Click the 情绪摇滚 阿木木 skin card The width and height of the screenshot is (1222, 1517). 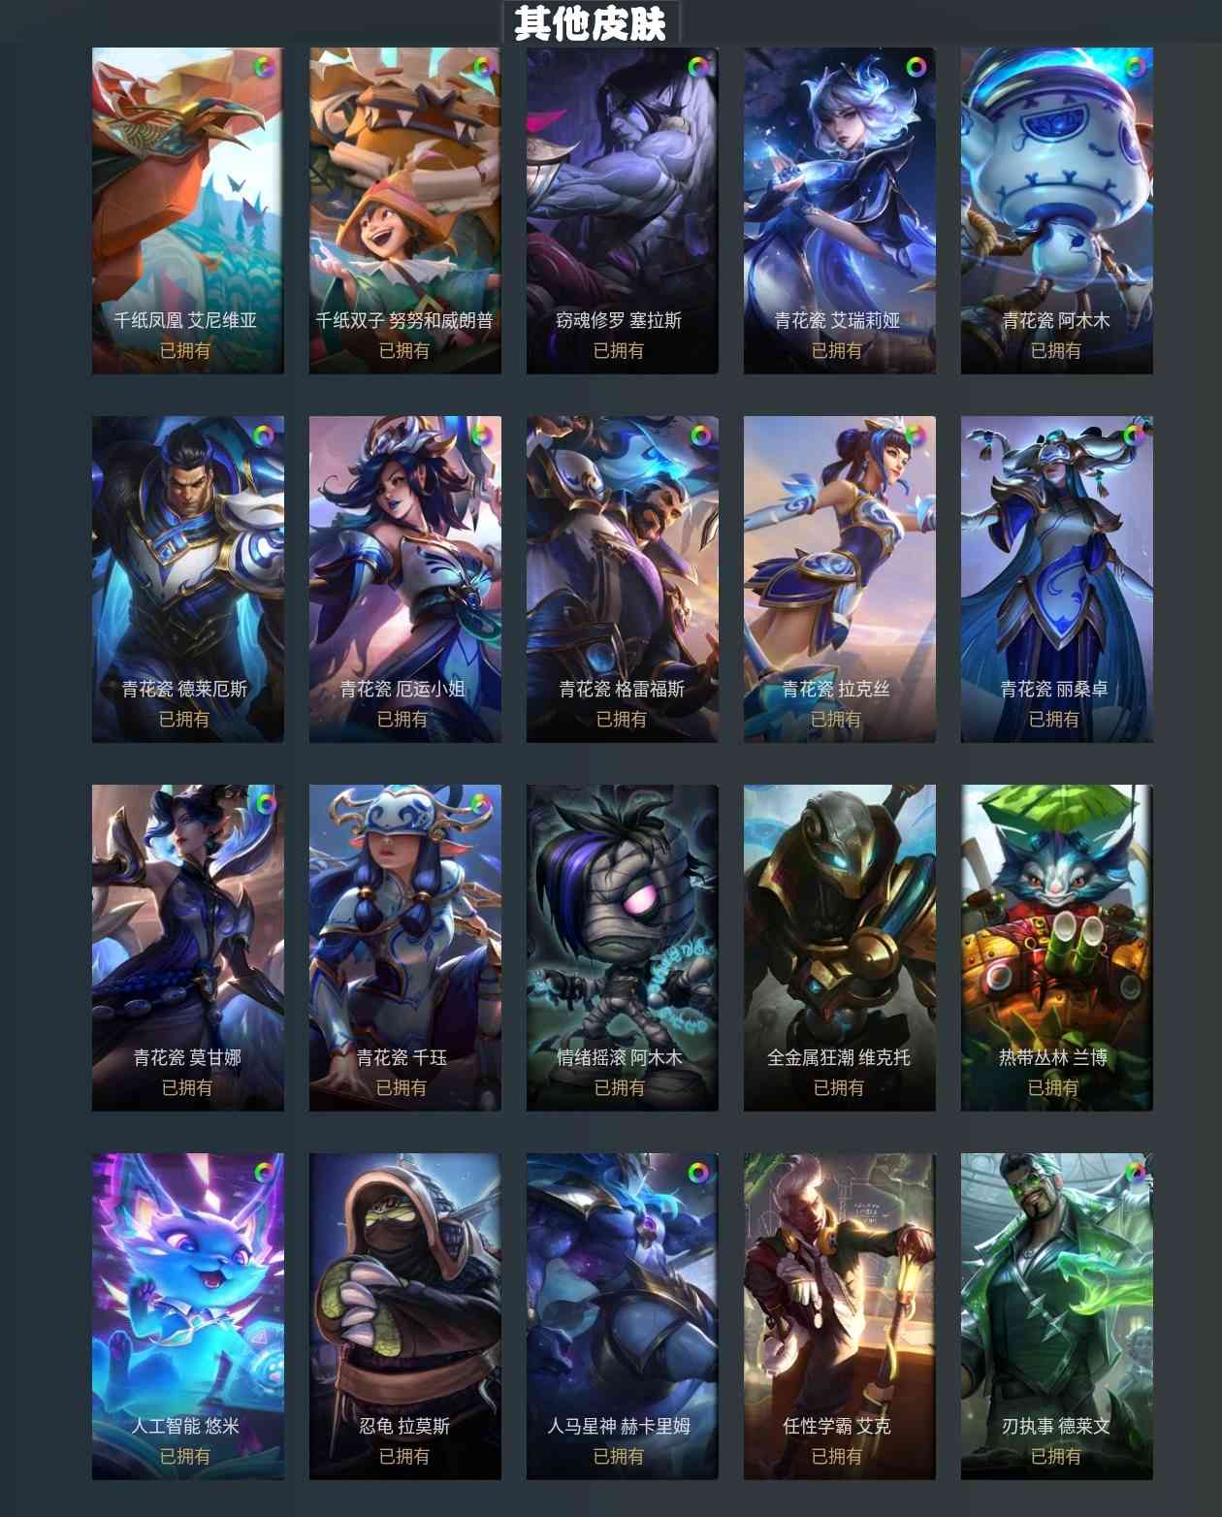point(623,948)
